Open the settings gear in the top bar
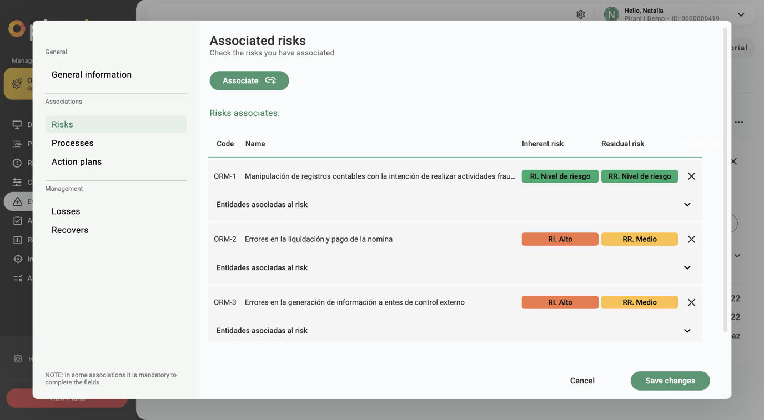This screenshot has height=420, width=764. [580, 14]
